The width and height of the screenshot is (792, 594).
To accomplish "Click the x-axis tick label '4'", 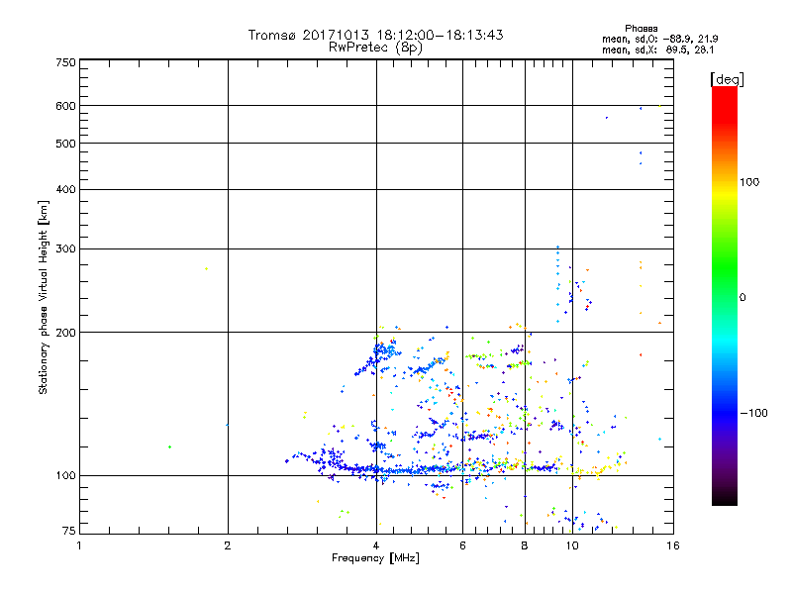I will [376, 545].
